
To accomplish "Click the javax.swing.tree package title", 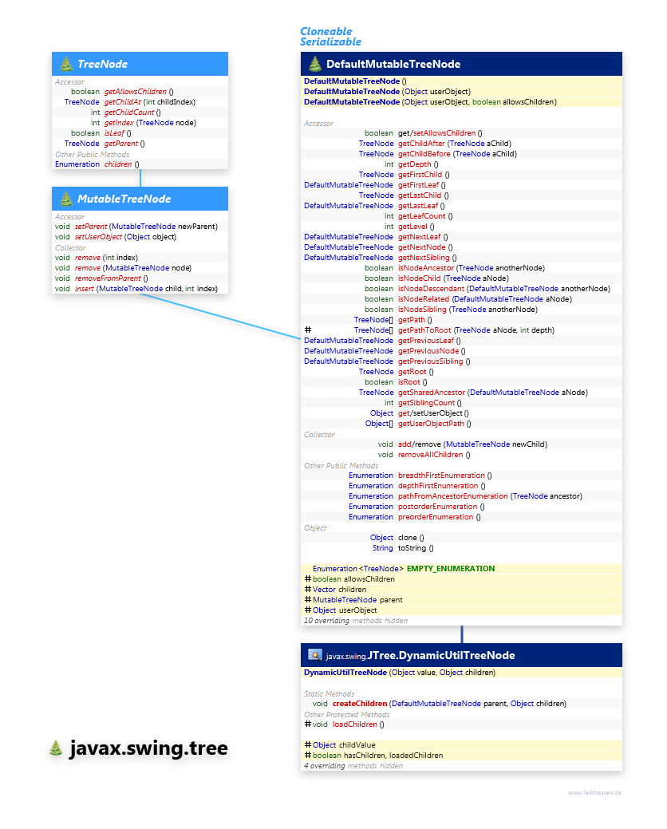I will 148,748.
